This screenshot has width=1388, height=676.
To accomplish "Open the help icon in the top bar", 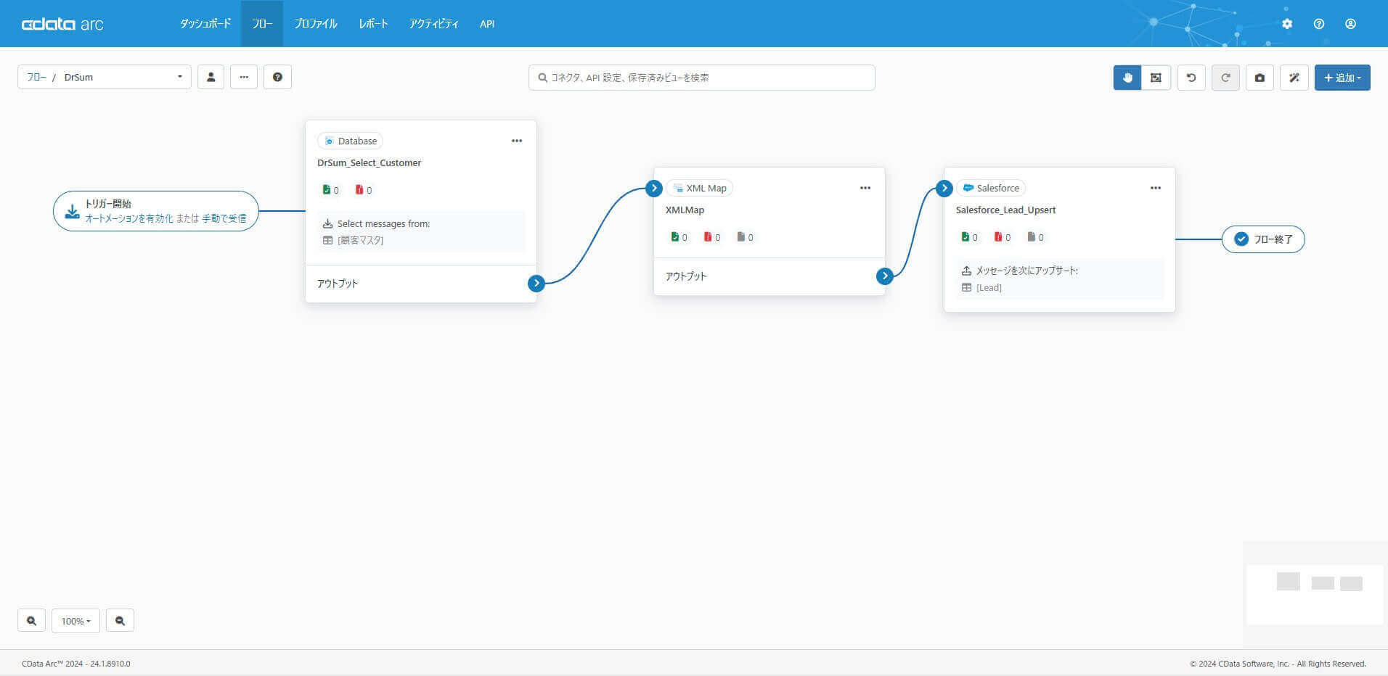I will pos(1318,23).
